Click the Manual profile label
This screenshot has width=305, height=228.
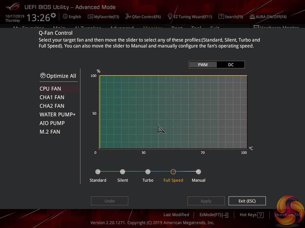click(x=199, y=180)
